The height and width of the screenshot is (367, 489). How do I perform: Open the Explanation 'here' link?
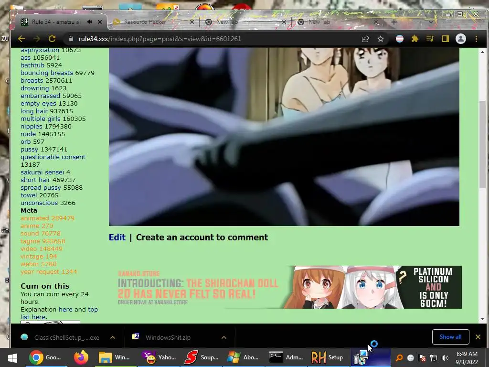[65, 309]
